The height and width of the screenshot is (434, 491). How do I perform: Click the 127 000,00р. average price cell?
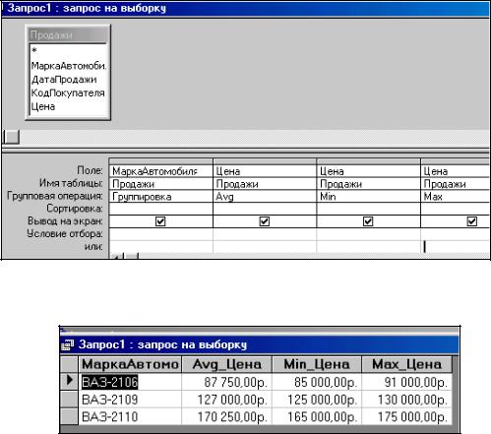coord(226,400)
